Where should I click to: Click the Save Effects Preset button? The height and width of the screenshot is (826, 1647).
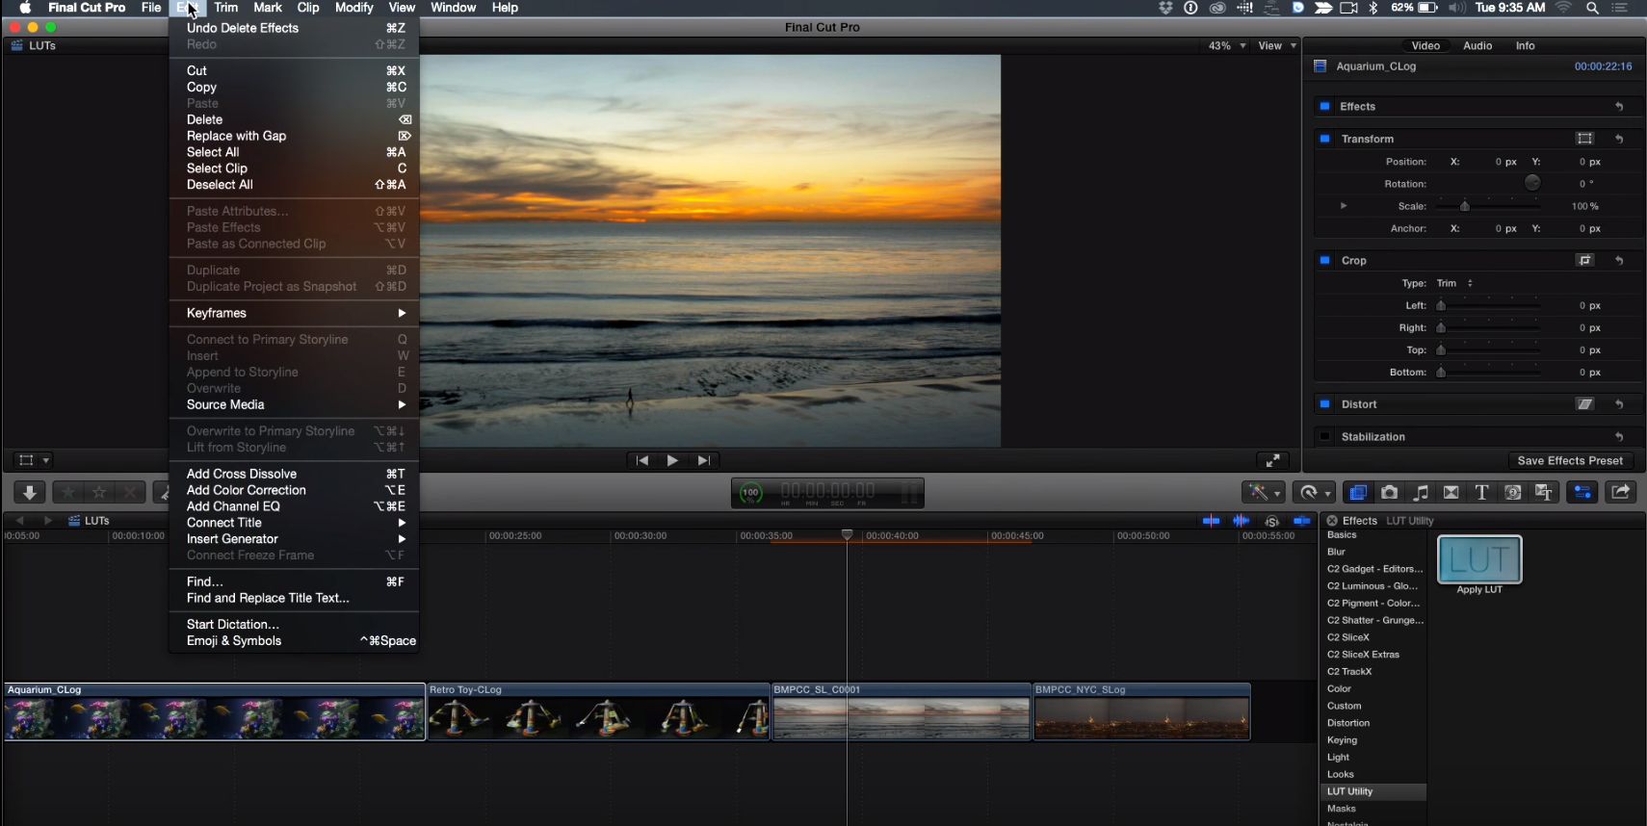click(1570, 460)
